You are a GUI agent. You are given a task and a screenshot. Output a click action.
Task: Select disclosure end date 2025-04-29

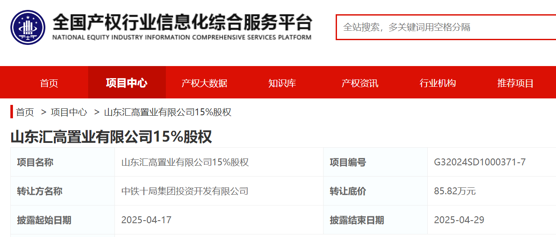(459, 220)
